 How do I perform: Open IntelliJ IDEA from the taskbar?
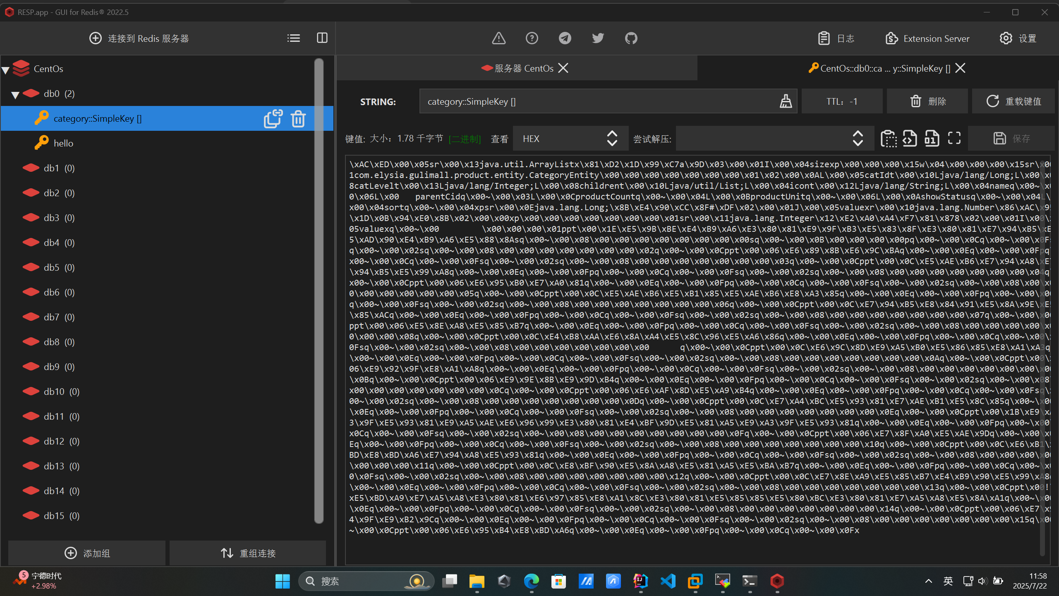[x=641, y=581]
